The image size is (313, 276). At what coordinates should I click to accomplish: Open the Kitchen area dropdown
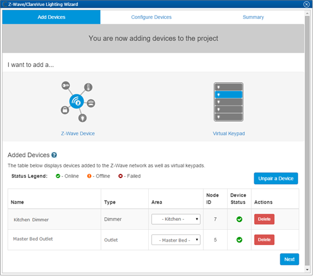pos(175,219)
